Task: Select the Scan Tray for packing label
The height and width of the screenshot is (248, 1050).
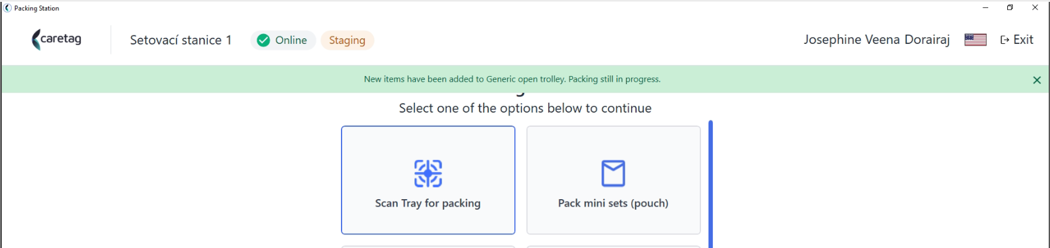Action: [428, 203]
